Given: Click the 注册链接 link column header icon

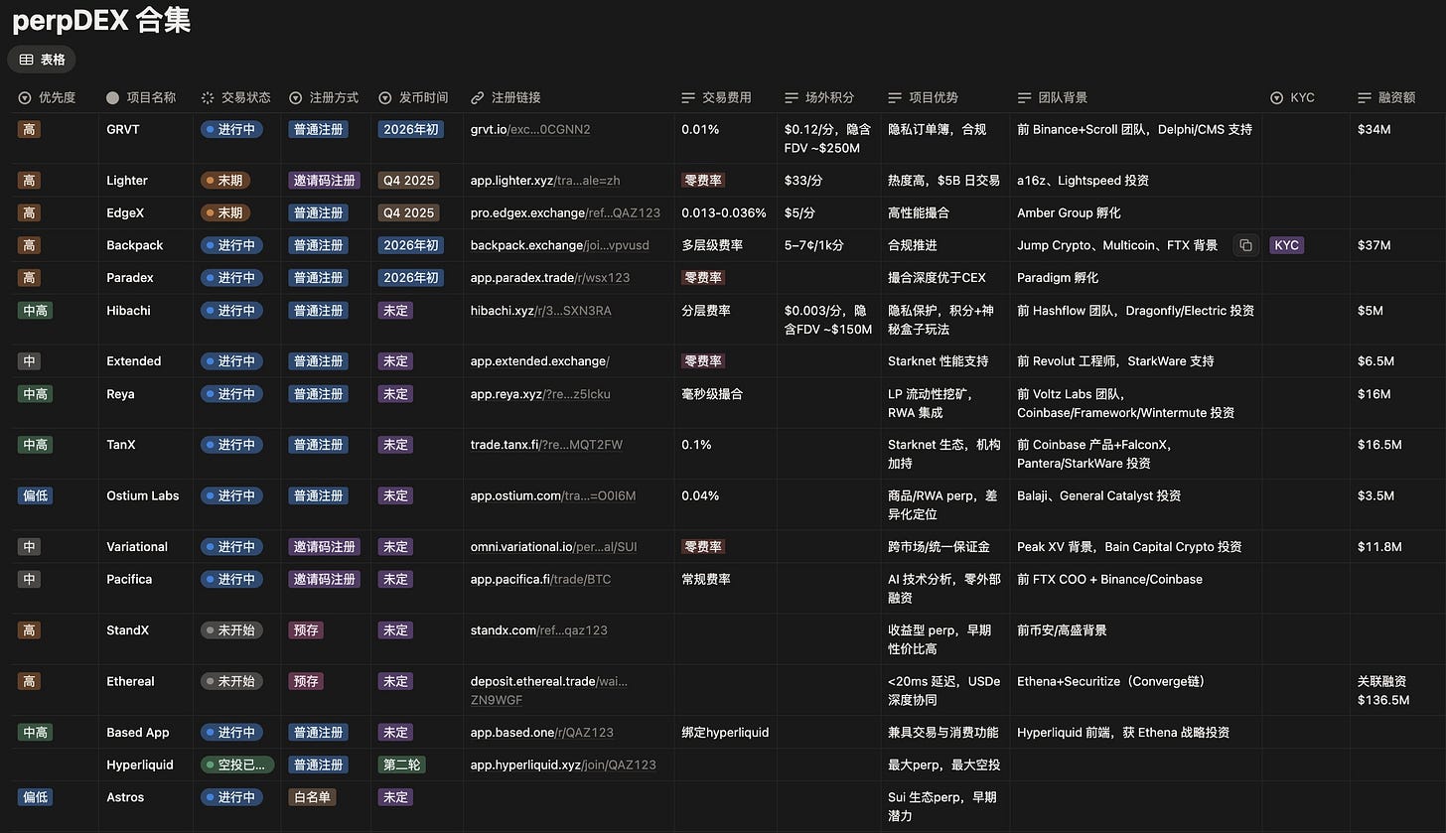Looking at the screenshot, I should click(x=477, y=97).
